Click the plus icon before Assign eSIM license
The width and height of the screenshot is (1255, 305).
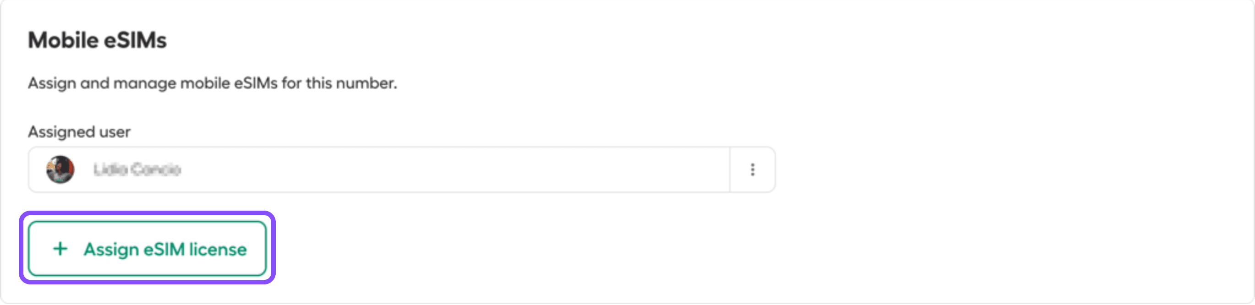60,249
